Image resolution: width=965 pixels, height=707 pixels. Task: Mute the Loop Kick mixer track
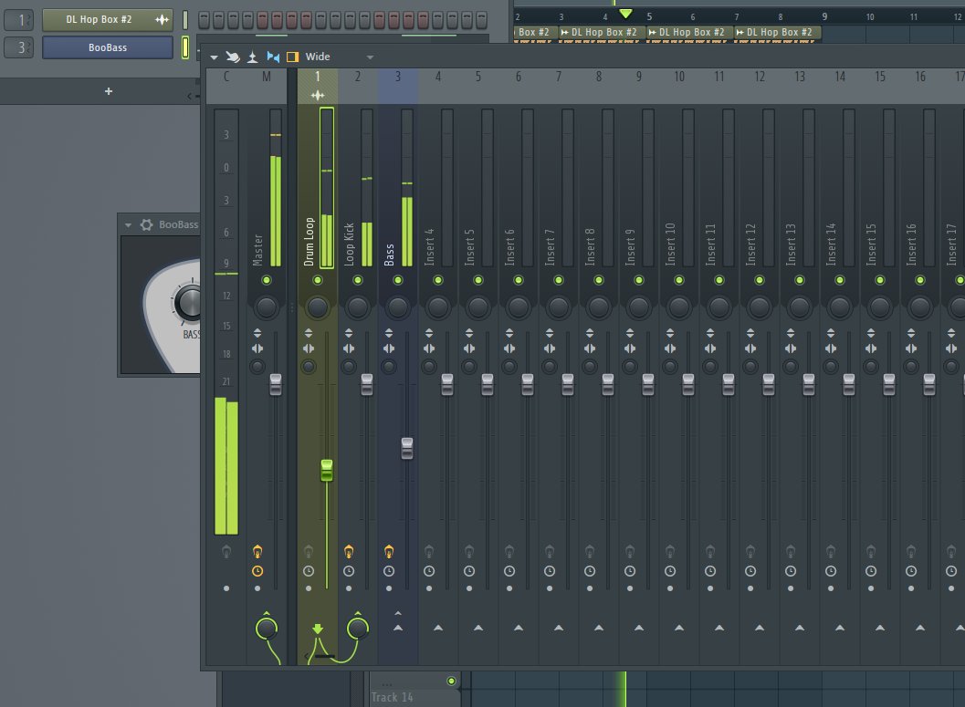(358, 280)
